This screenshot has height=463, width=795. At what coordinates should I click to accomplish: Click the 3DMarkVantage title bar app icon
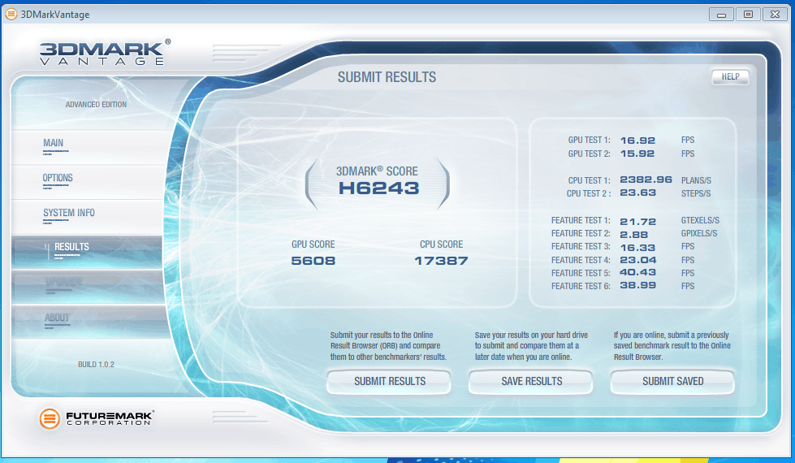pyautogui.click(x=11, y=14)
